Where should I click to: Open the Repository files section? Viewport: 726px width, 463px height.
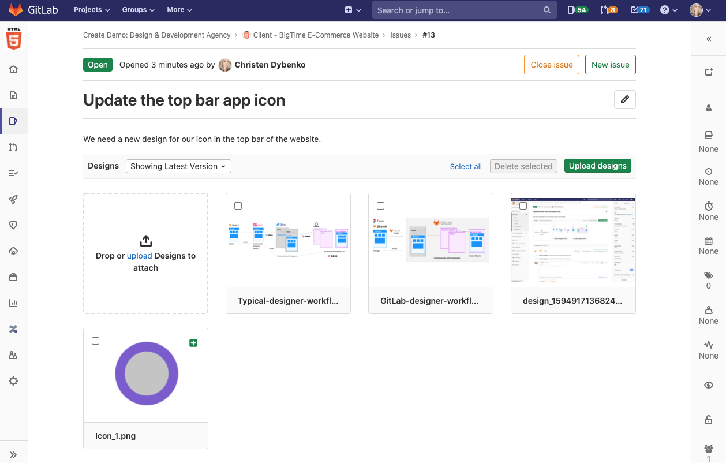pos(13,95)
